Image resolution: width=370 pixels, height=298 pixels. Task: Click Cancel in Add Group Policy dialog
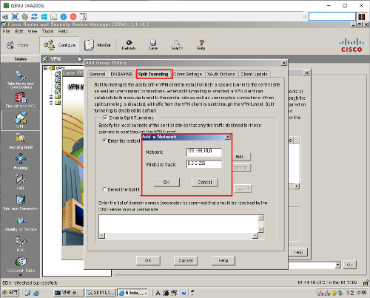(186, 260)
